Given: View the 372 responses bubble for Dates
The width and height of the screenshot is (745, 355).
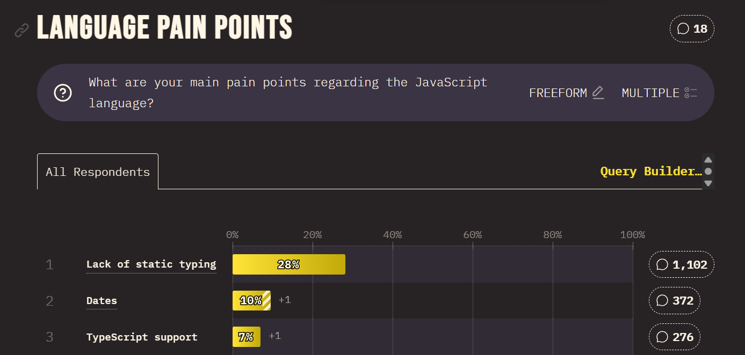Looking at the screenshot, I should click(x=674, y=300).
